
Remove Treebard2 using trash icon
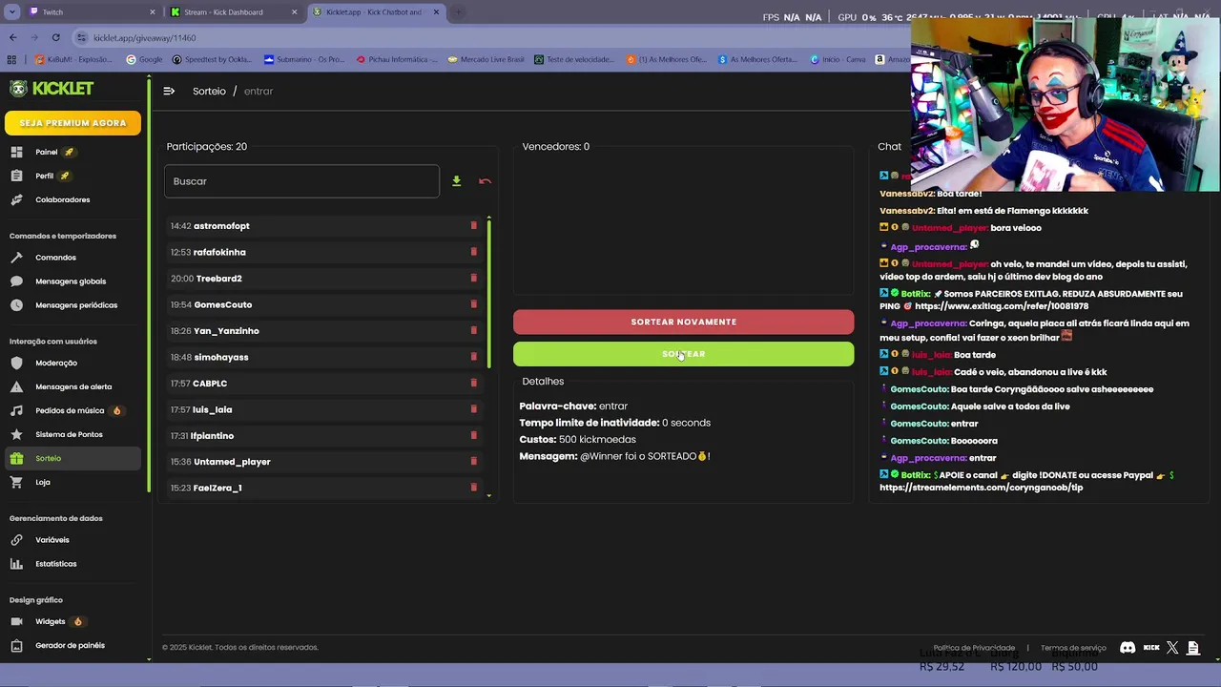(x=473, y=278)
